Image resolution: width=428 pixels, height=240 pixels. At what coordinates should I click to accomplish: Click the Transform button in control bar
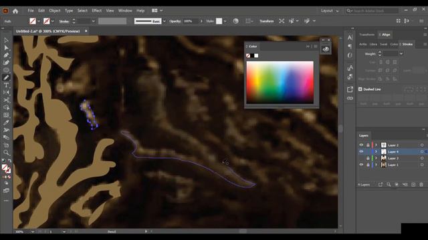click(x=266, y=21)
